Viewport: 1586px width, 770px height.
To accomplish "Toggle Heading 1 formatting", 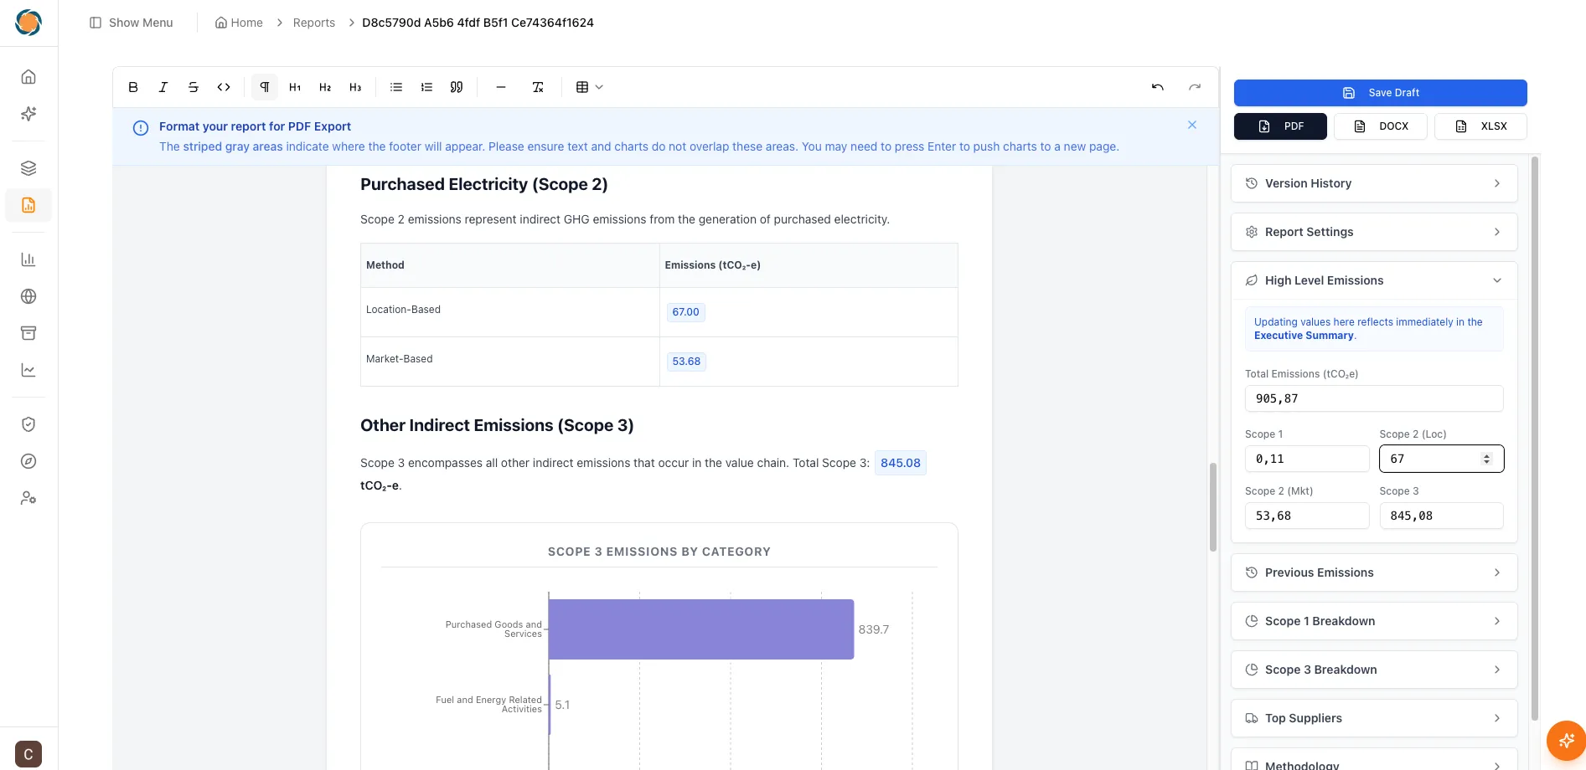I will [x=294, y=87].
